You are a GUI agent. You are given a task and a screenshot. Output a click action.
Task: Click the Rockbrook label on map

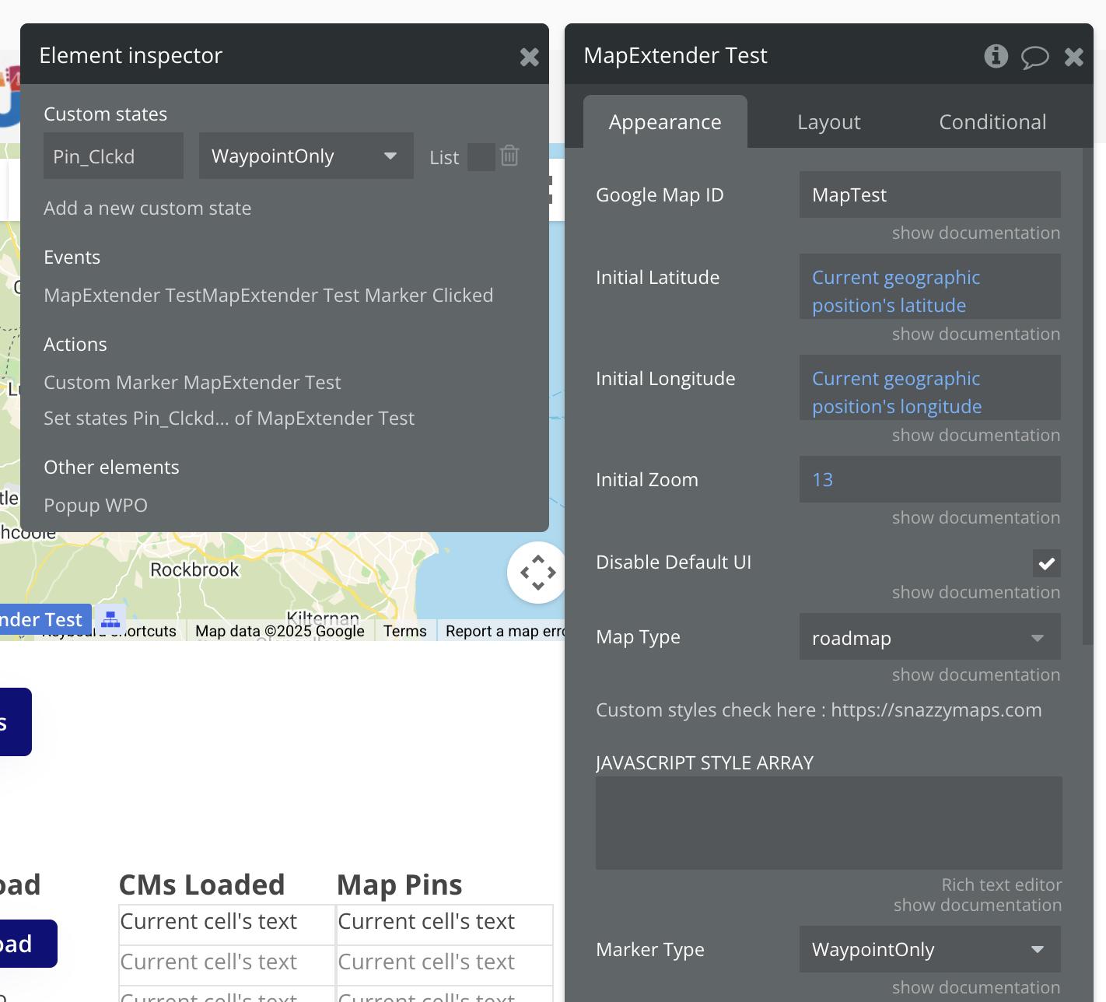194,570
